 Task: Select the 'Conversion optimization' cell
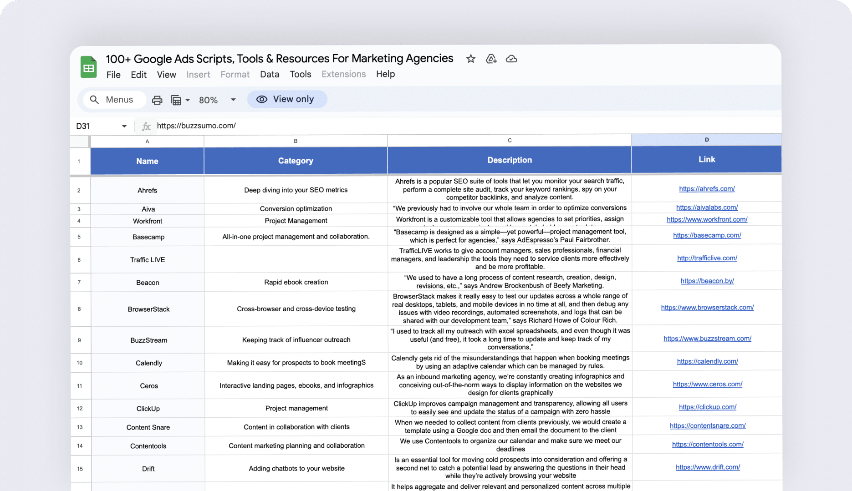[x=296, y=208]
